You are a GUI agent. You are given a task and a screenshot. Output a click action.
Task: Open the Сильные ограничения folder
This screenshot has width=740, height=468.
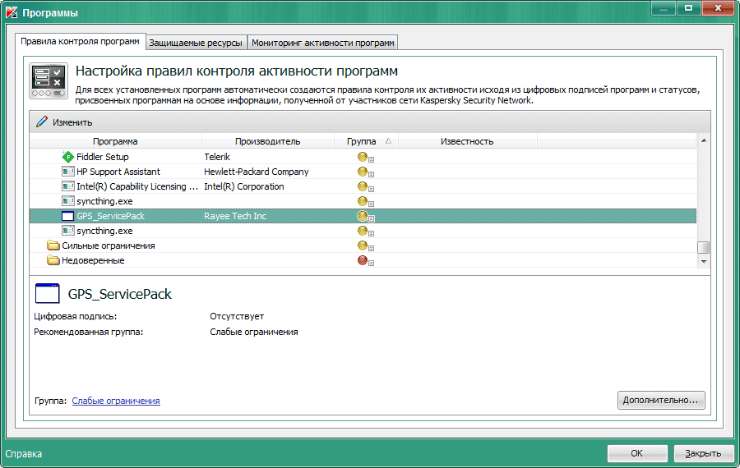[x=54, y=245]
